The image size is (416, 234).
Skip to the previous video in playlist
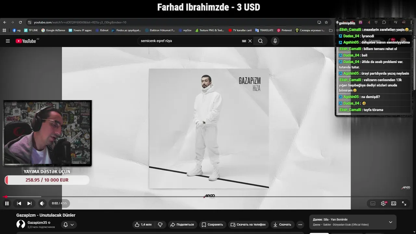point(19,203)
